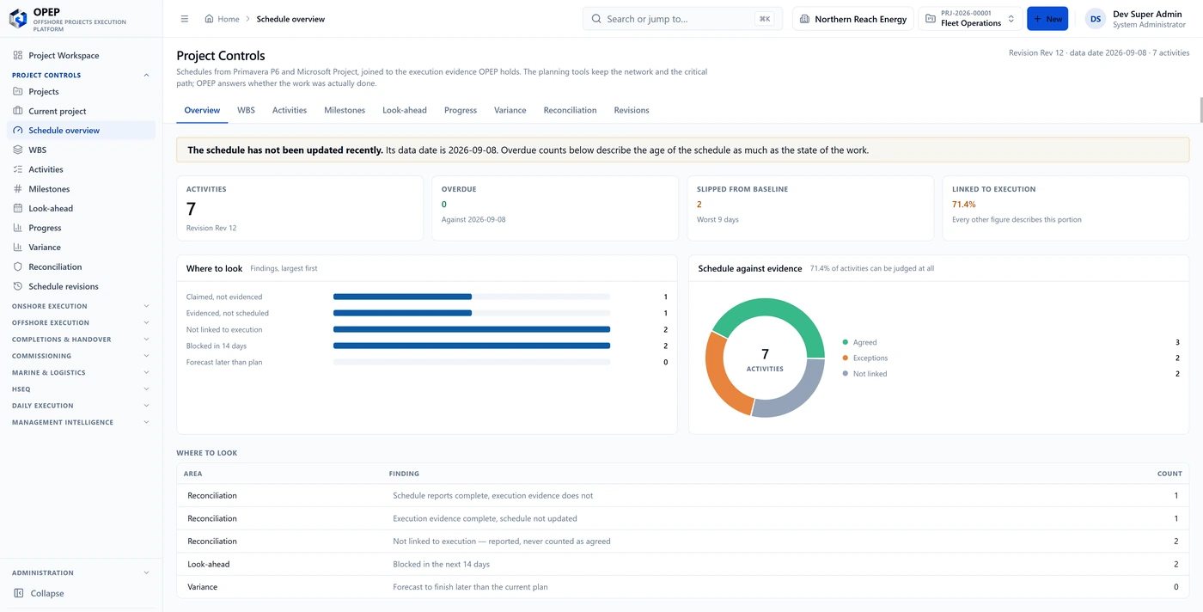Image resolution: width=1203 pixels, height=612 pixels.
Task: Toggle the sidebar hamburger menu icon
Action: pyautogui.click(x=185, y=19)
